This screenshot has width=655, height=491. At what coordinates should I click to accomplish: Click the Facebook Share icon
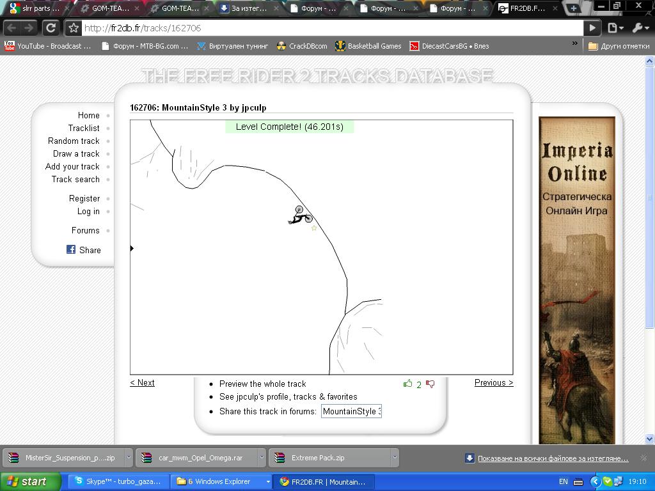tap(71, 249)
